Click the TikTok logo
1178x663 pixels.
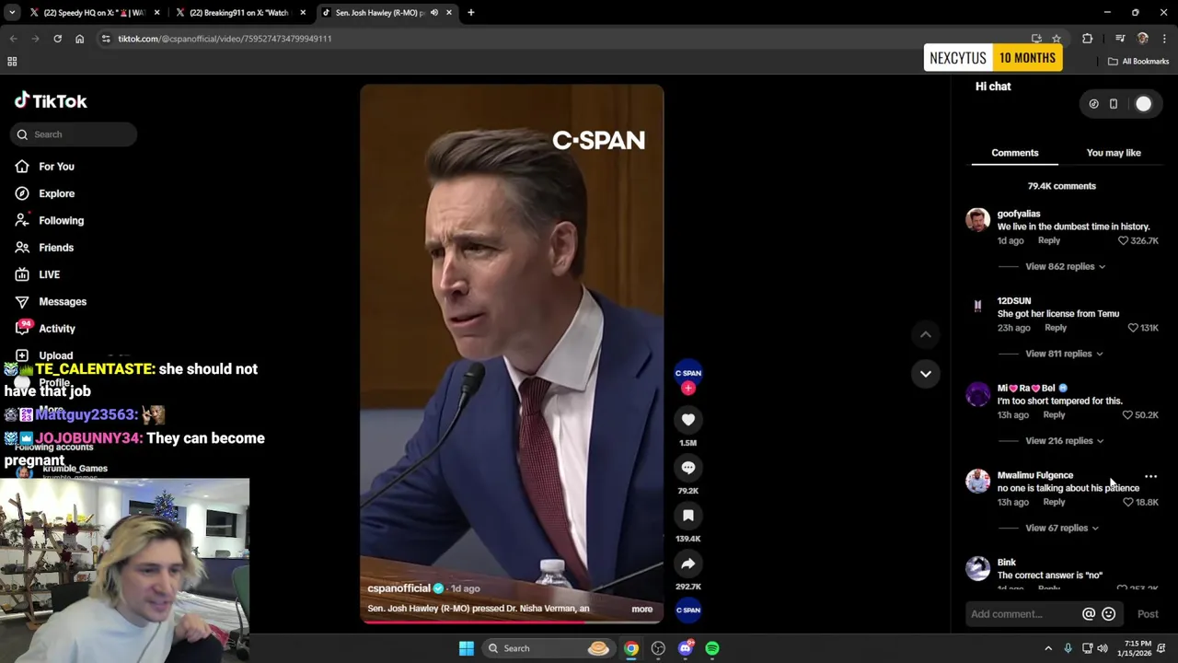(51, 101)
